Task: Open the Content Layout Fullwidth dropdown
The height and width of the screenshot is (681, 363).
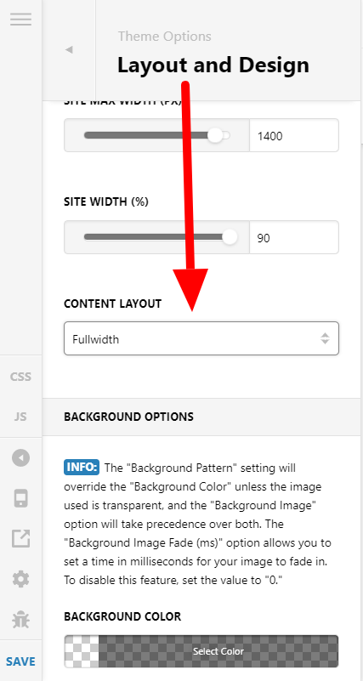Action: tap(201, 338)
